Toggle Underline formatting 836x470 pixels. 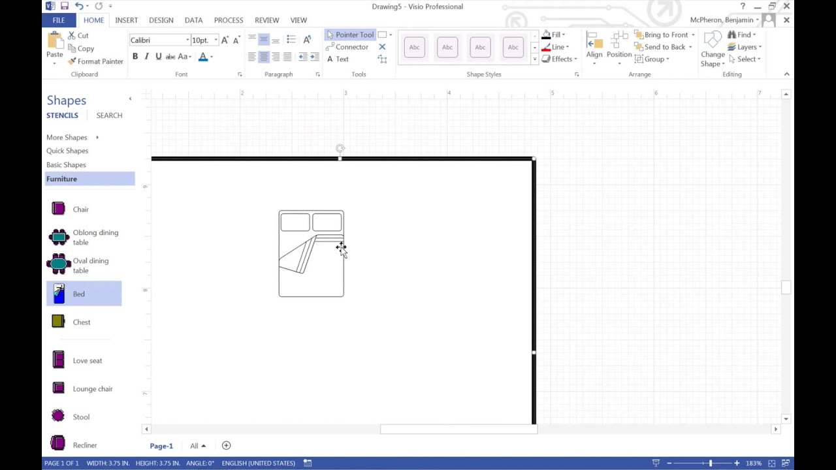(158, 57)
